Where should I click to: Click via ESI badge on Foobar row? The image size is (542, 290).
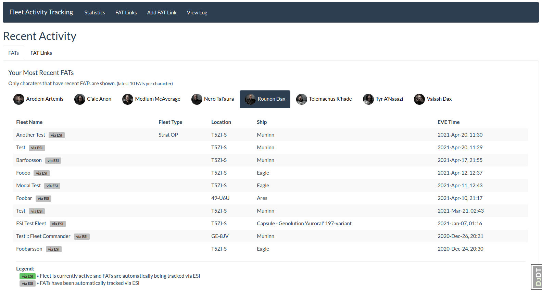click(43, 199)
